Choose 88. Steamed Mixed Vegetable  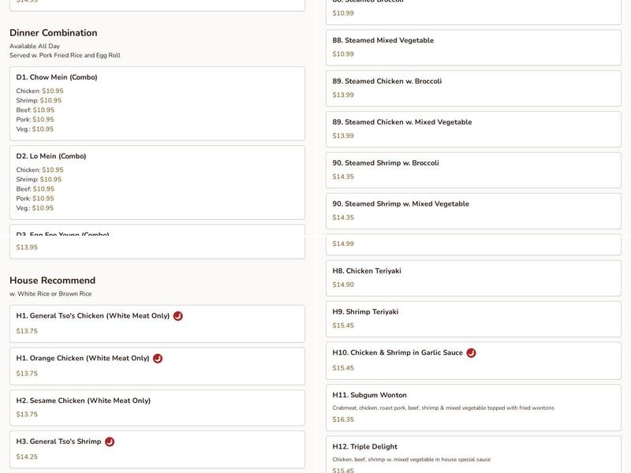pos(473,47)
